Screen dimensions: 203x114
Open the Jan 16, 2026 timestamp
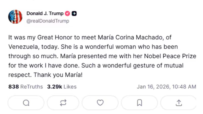(x=166, y=87)
